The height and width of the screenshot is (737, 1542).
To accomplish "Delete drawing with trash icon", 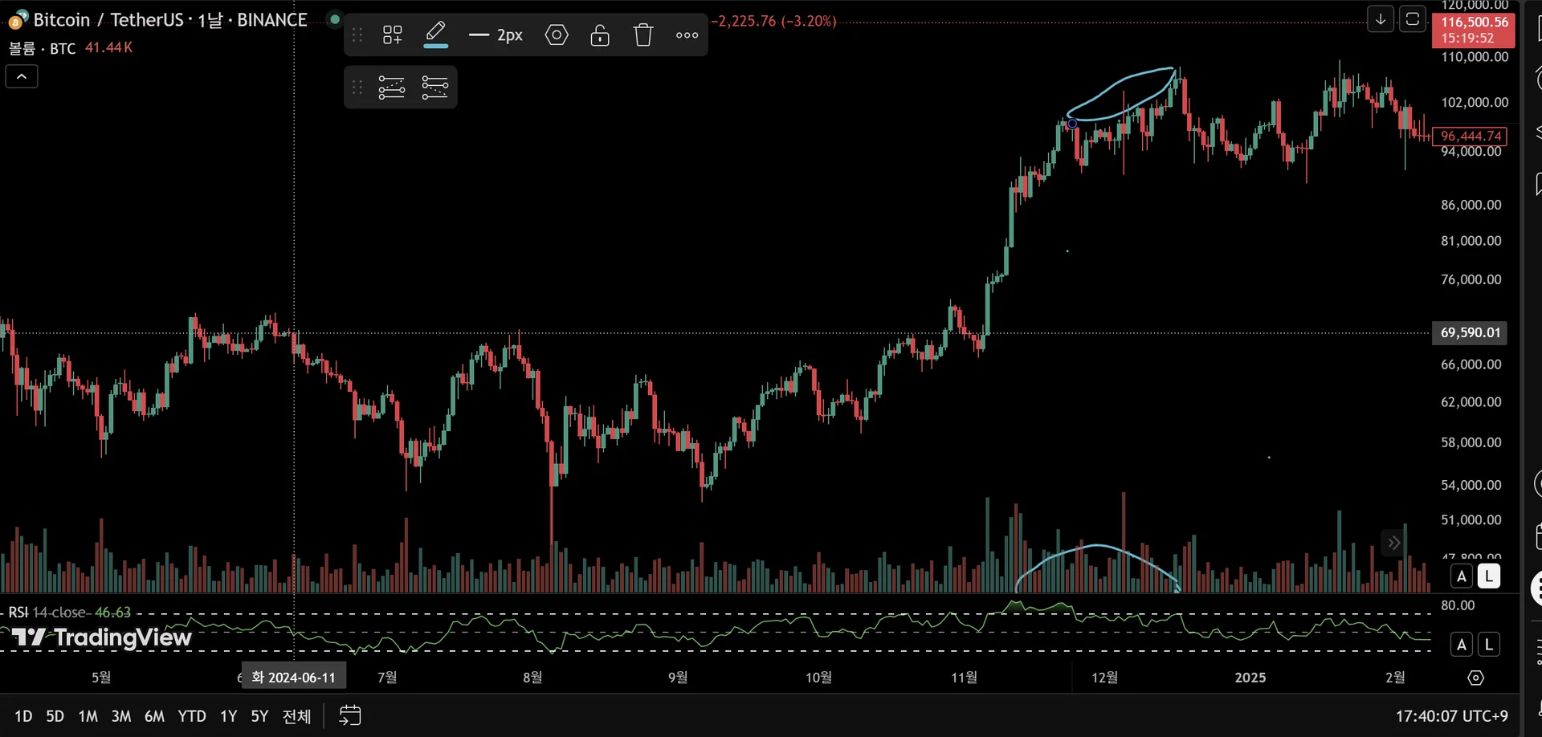I will 643,35.
